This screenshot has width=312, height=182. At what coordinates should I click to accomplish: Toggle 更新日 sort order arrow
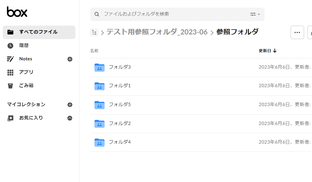click(275, 51)
